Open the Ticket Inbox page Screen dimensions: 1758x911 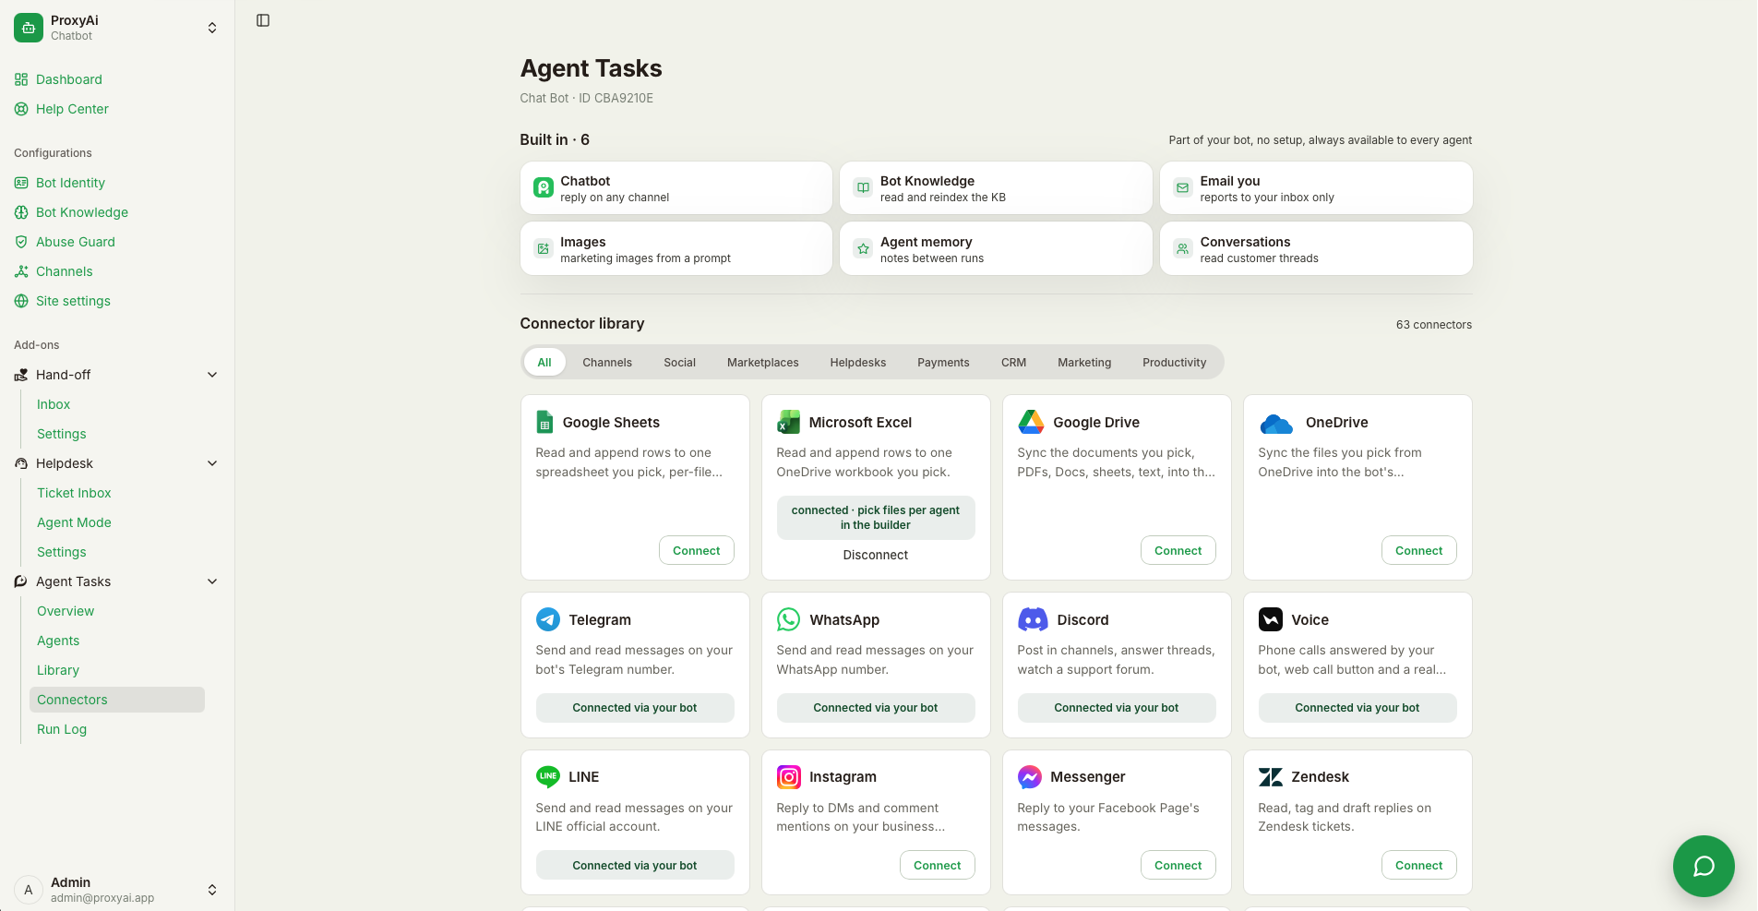[x=74, y=493]
